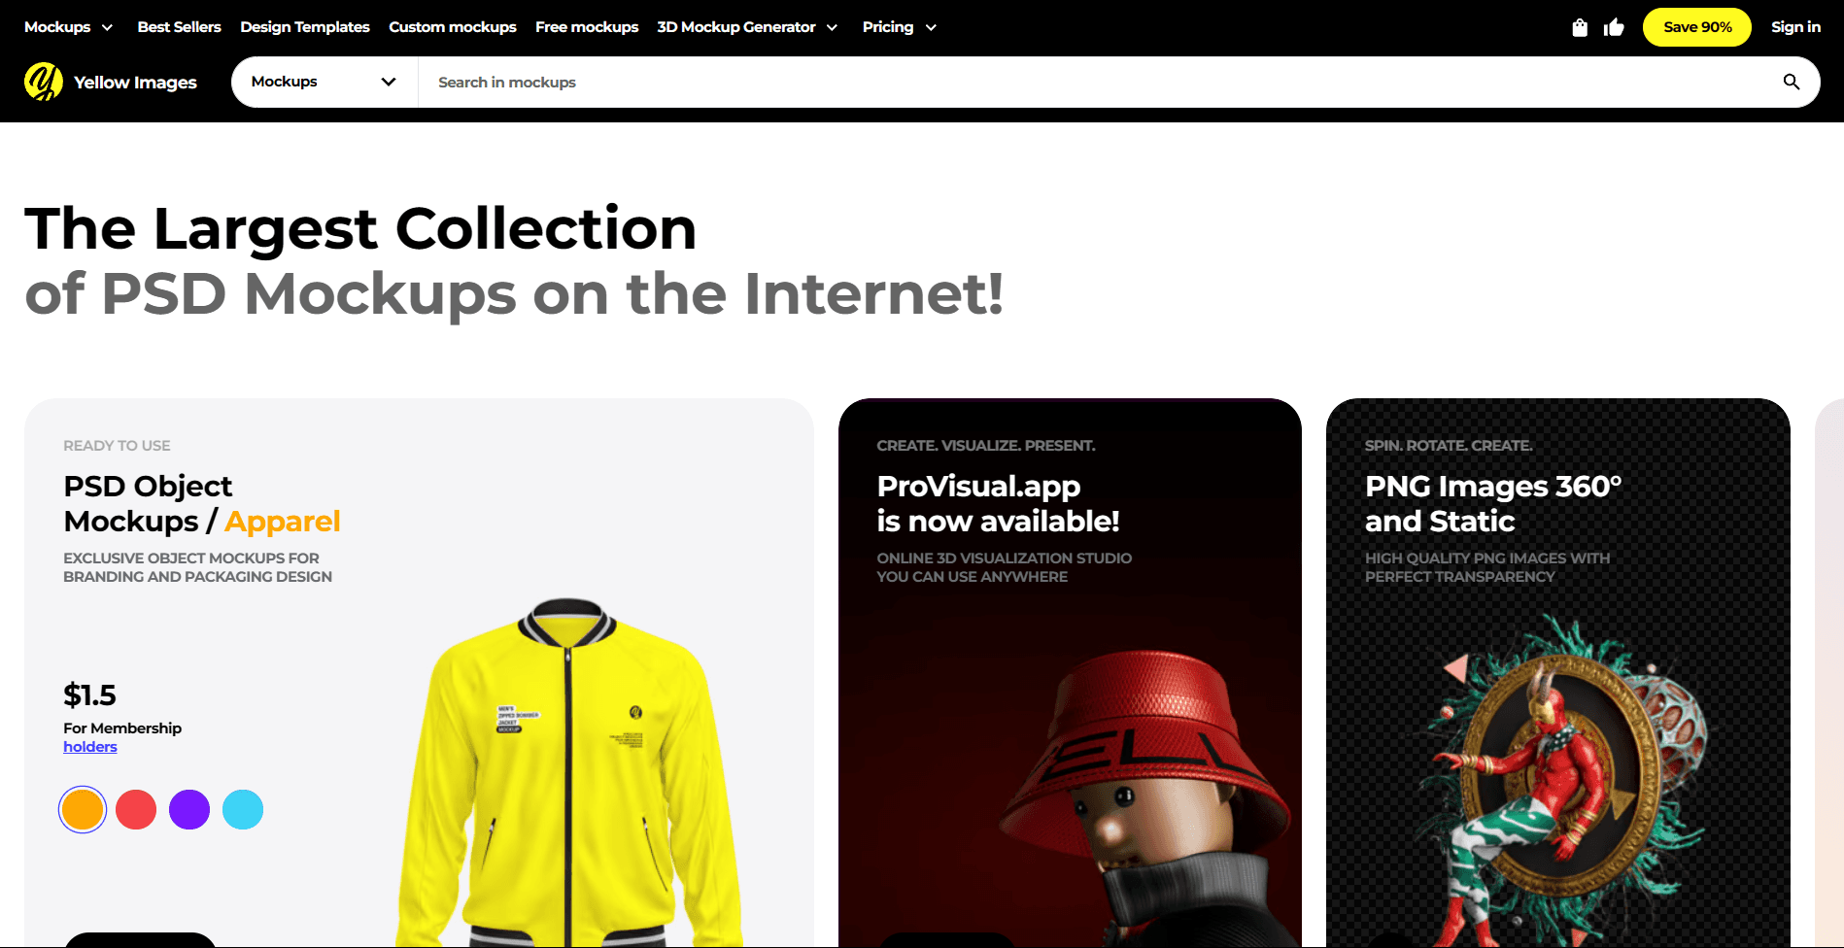Click the Save 90% button
Viewport: 1844px width, 948px height.
tap(1697, 27)
